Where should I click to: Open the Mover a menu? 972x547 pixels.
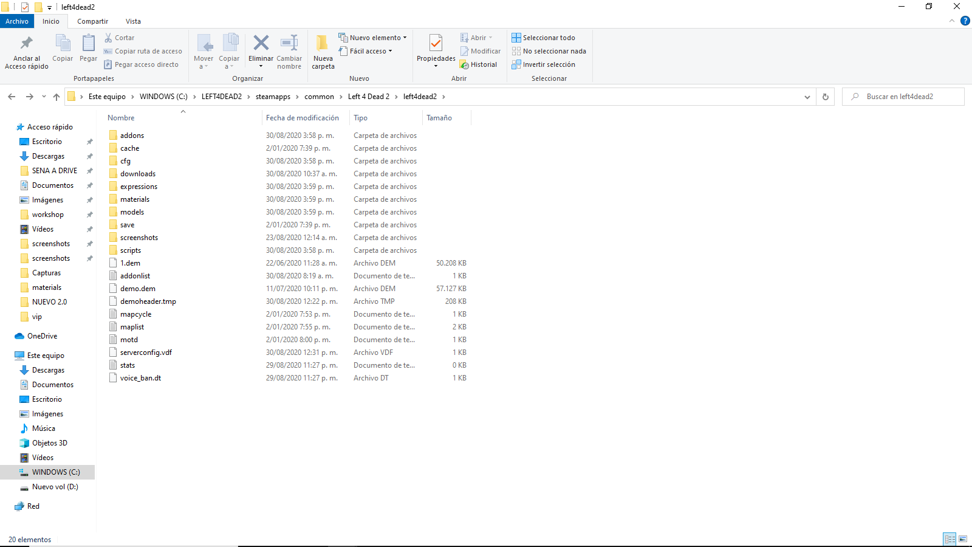coord(204,52)
